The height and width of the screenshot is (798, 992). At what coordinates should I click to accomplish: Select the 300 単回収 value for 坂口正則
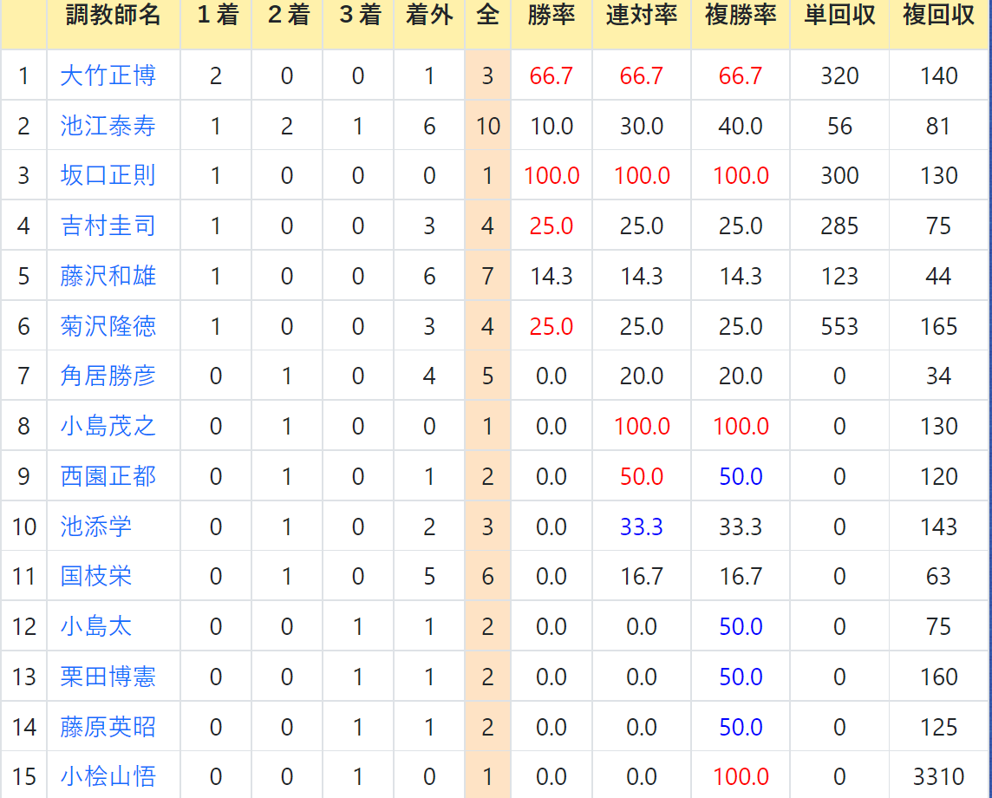(839, 176)
